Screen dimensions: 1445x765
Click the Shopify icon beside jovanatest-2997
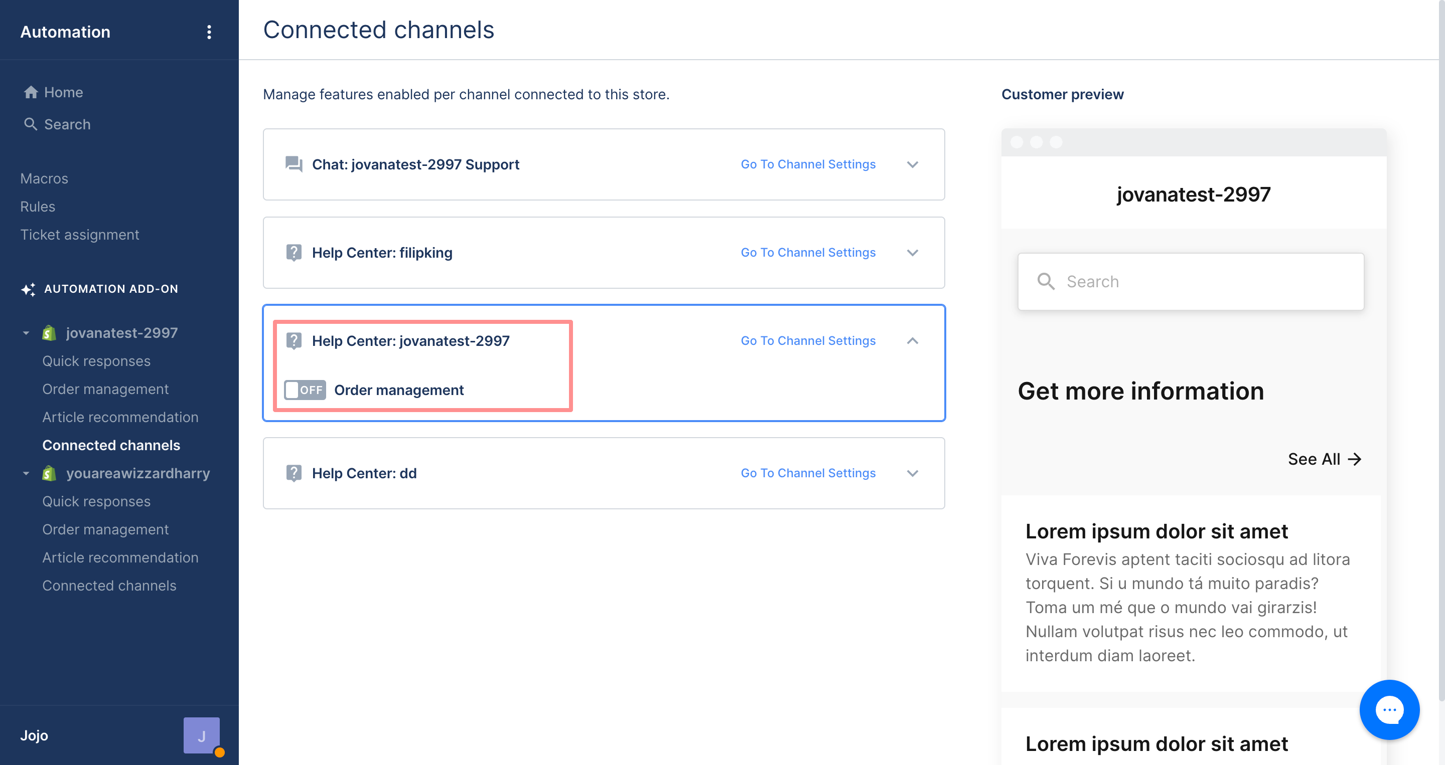tap(49, 333)
